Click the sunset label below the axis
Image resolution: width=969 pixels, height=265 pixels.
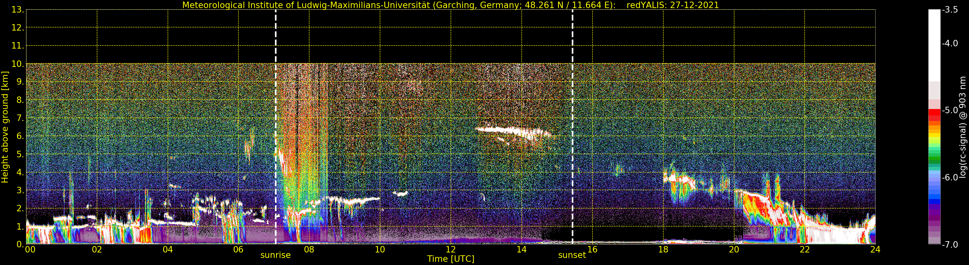(572, 255)
